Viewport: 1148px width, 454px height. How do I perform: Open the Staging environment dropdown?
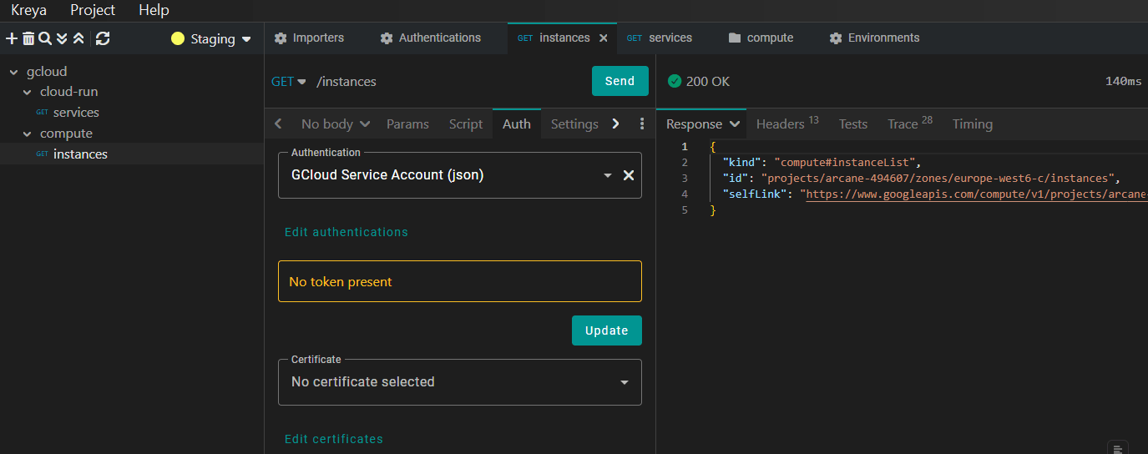211,39
